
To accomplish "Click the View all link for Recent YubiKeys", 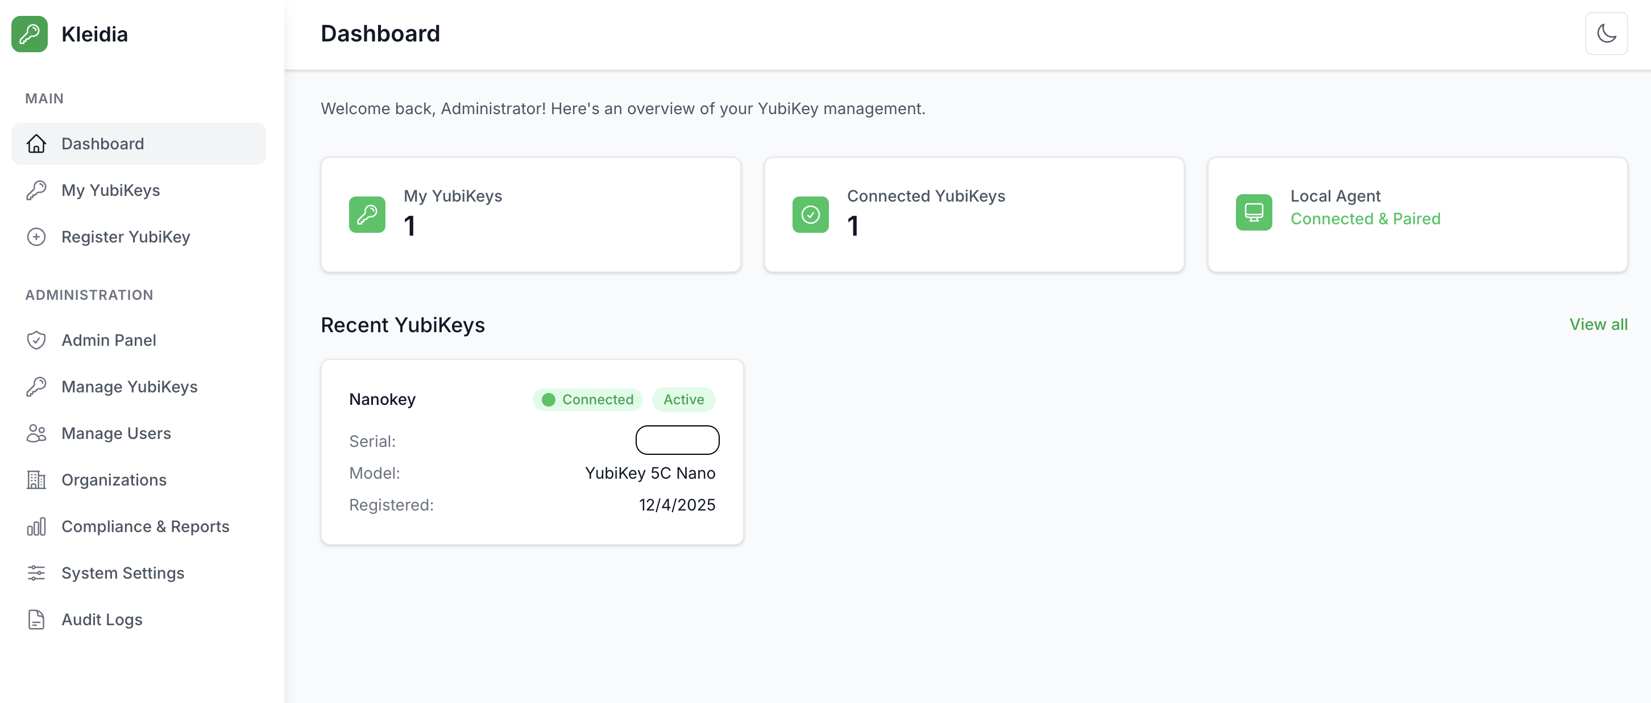I will pyautogui.click(x=1599, y=324).
